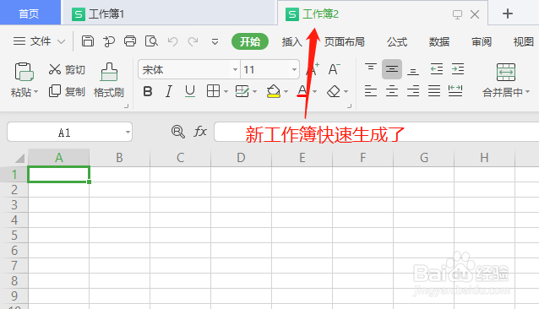Align text left
539x309 pixels.
371,91
